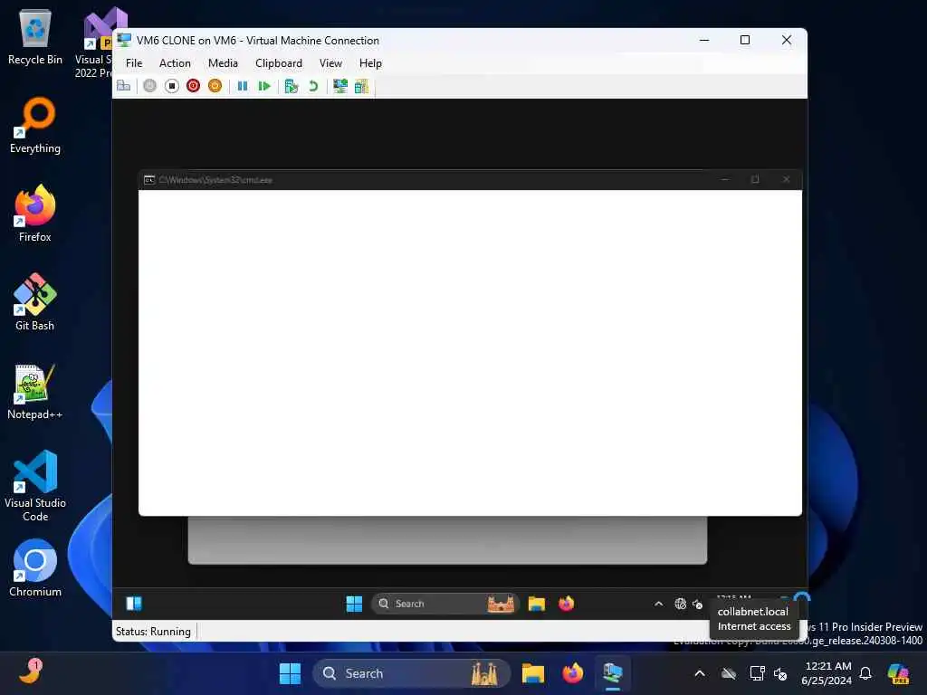Select the Recycle Bin desktop icon

35,36
